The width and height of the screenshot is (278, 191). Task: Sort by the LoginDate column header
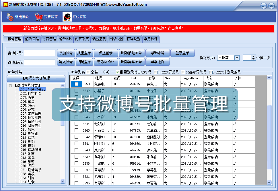[x=192, y=78]
